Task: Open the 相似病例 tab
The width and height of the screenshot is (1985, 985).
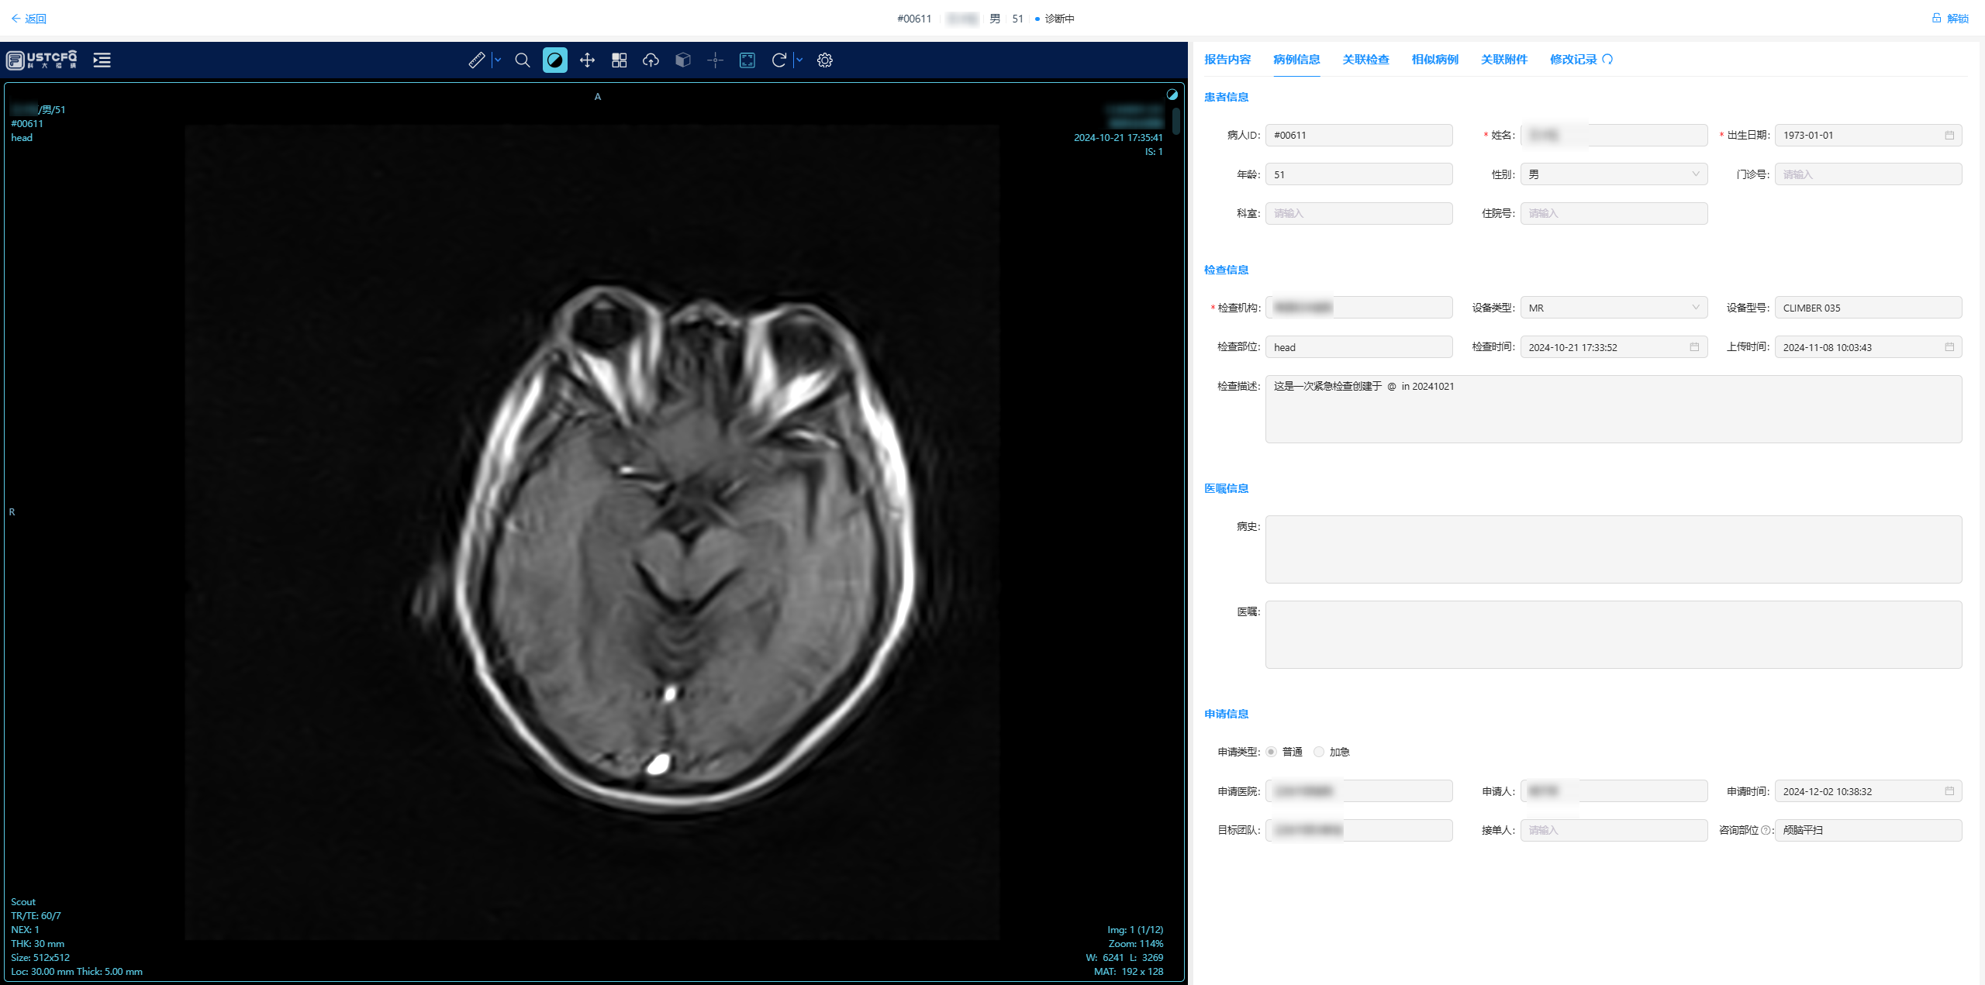Action: pos(1434,60)
